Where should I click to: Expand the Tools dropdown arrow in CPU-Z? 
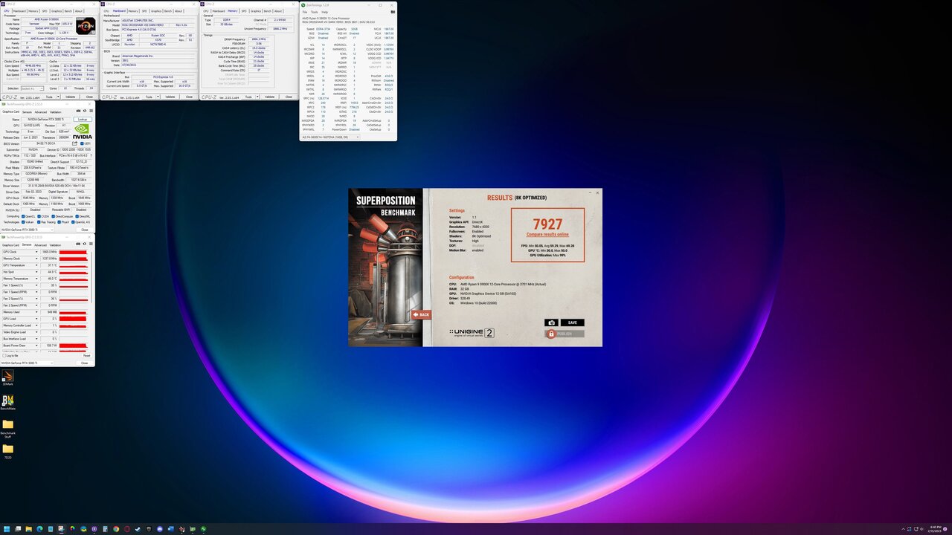tap(58, 96)
